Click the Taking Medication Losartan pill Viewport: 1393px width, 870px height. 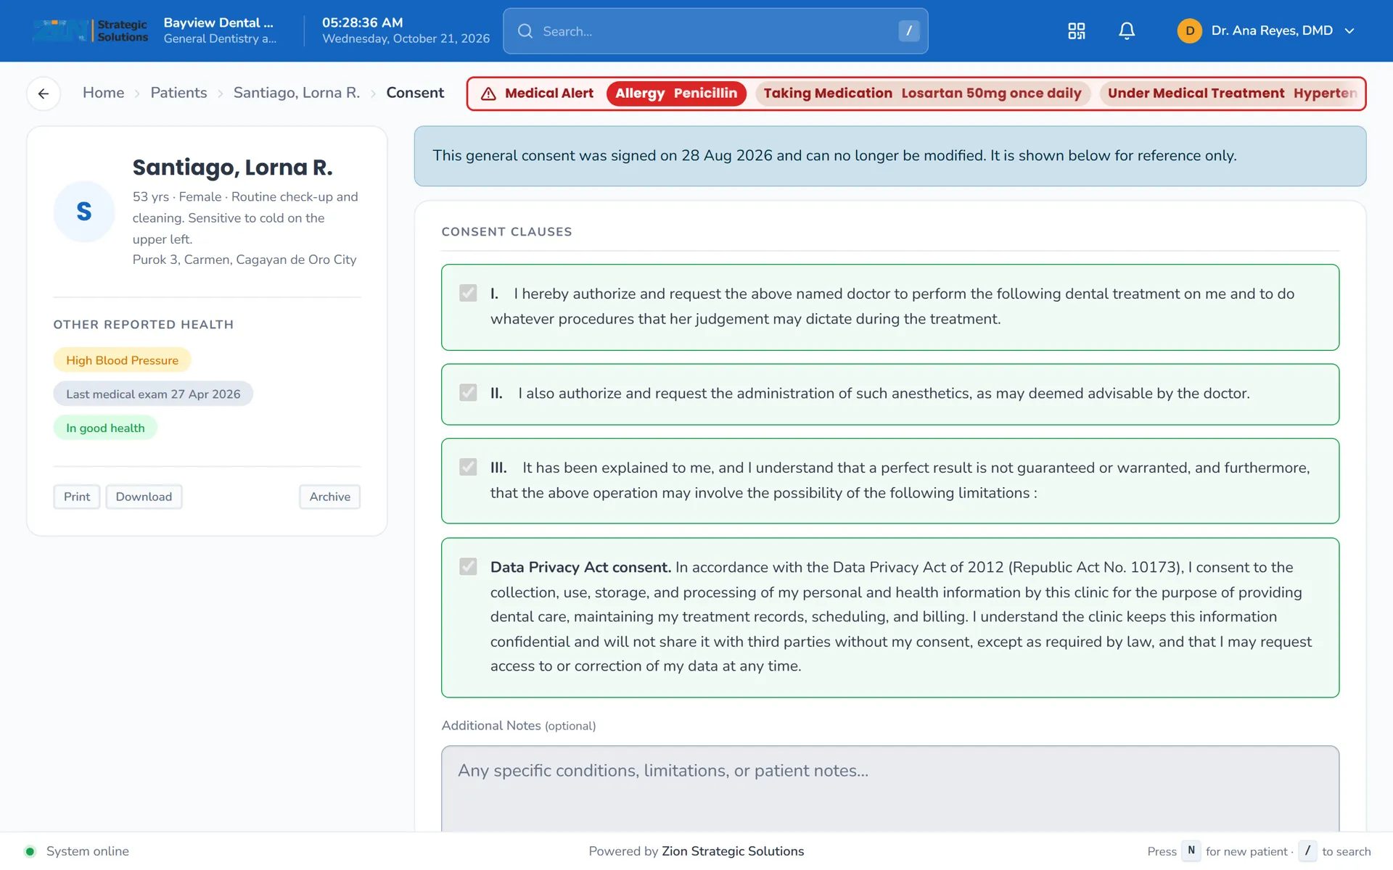[922, 94]
